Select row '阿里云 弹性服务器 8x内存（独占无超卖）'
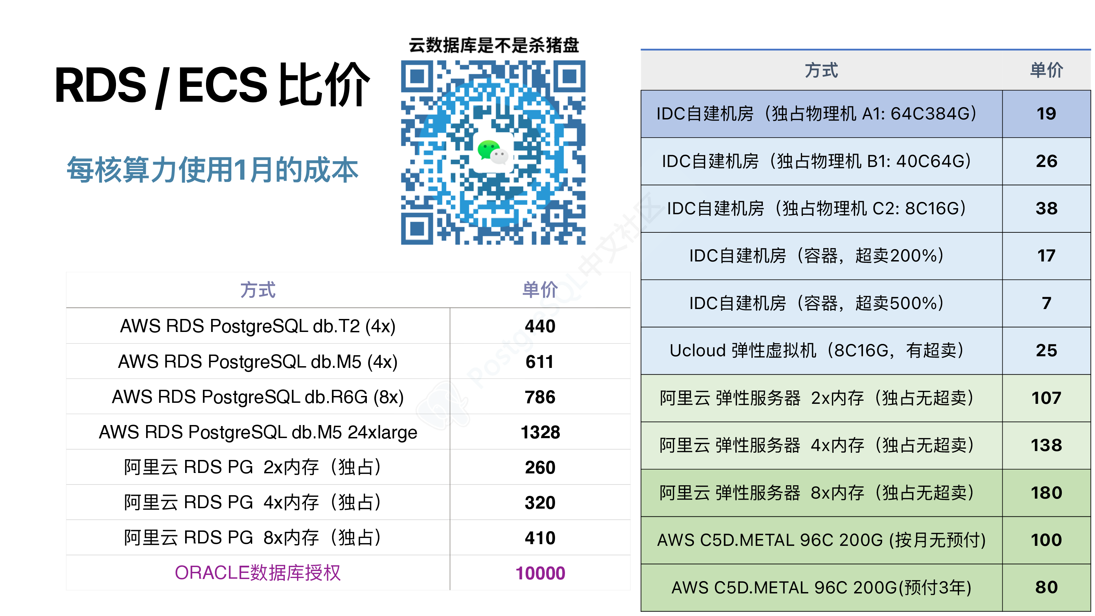1095x616 pixels. click(866, 493)
